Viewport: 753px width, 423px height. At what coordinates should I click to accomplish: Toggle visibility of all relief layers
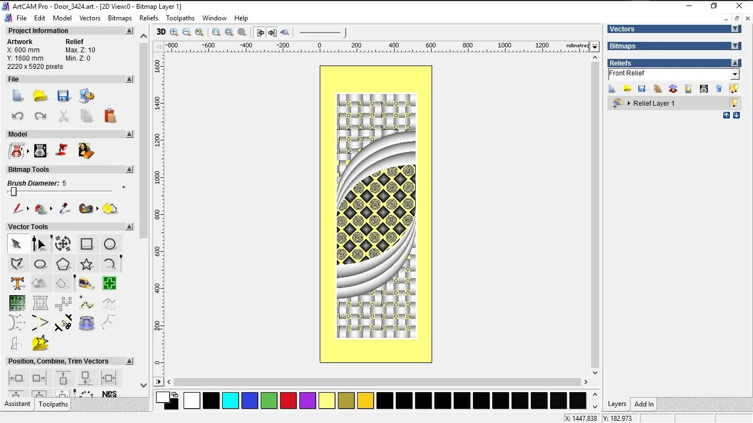point(734,89)
